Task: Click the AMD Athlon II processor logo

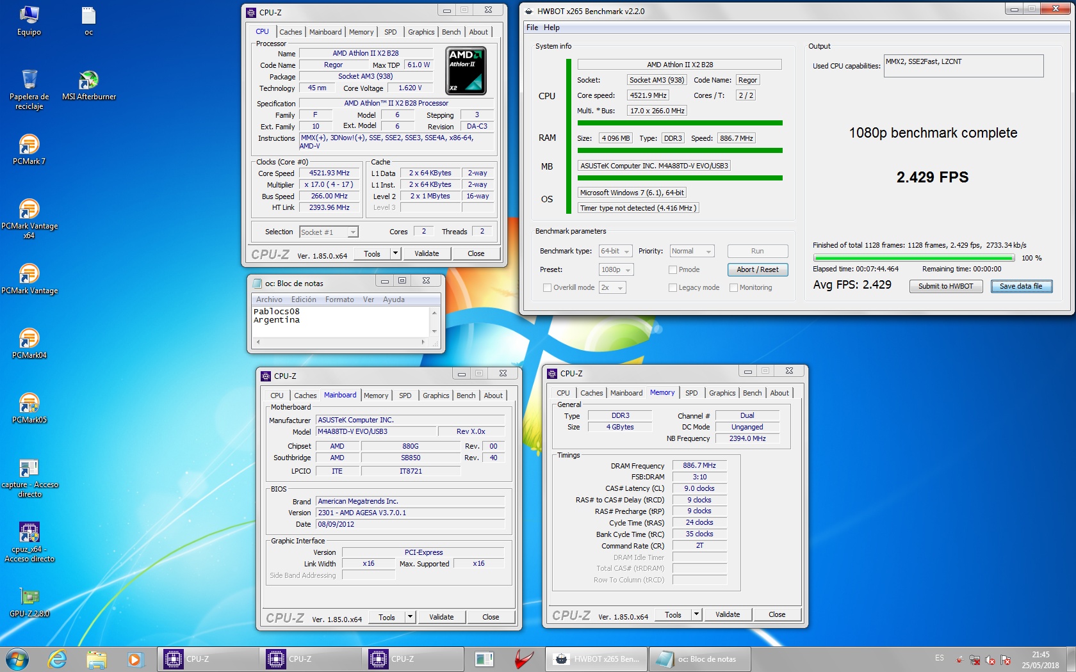Action: 466,71
